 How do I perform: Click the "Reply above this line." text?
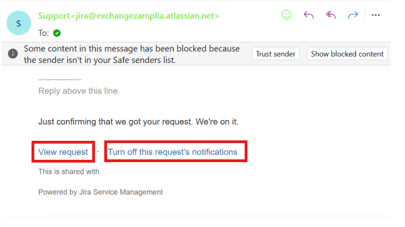(x=79, y=91)
